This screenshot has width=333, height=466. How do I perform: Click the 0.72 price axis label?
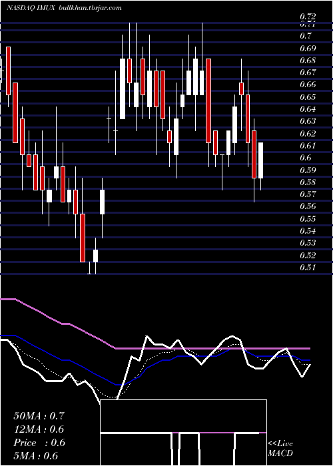(308, 17)
